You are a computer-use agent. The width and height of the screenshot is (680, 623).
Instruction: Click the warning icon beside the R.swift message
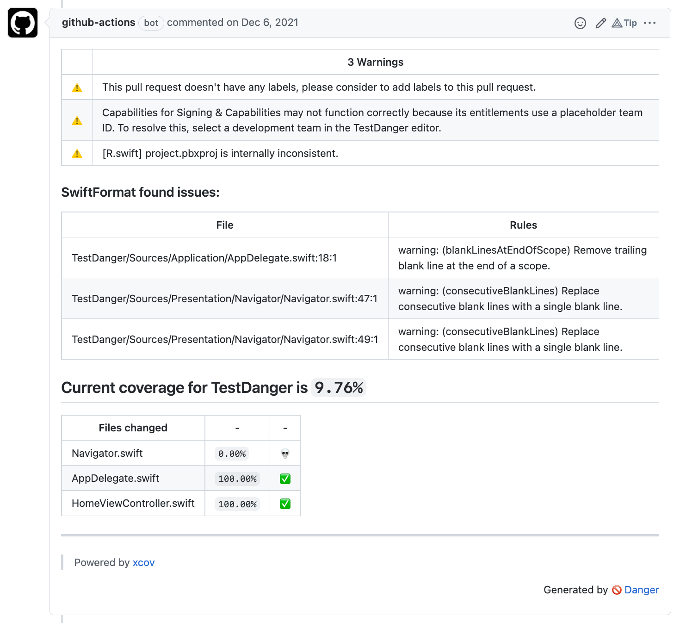[x=77, y=154]
